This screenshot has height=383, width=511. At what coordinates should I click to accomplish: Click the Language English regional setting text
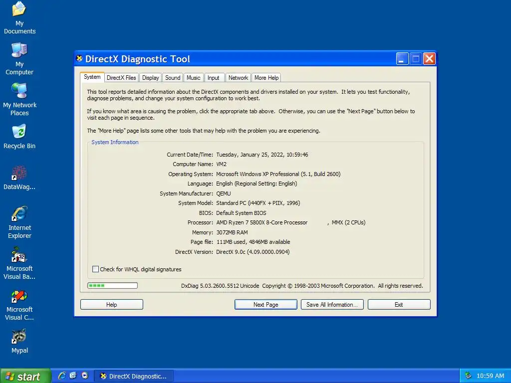257,184
